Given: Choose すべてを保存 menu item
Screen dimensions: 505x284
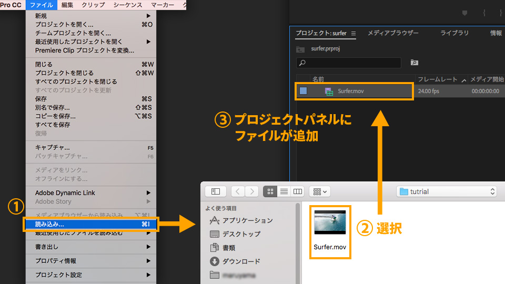Looking at the screenshot, I should 91,125.
